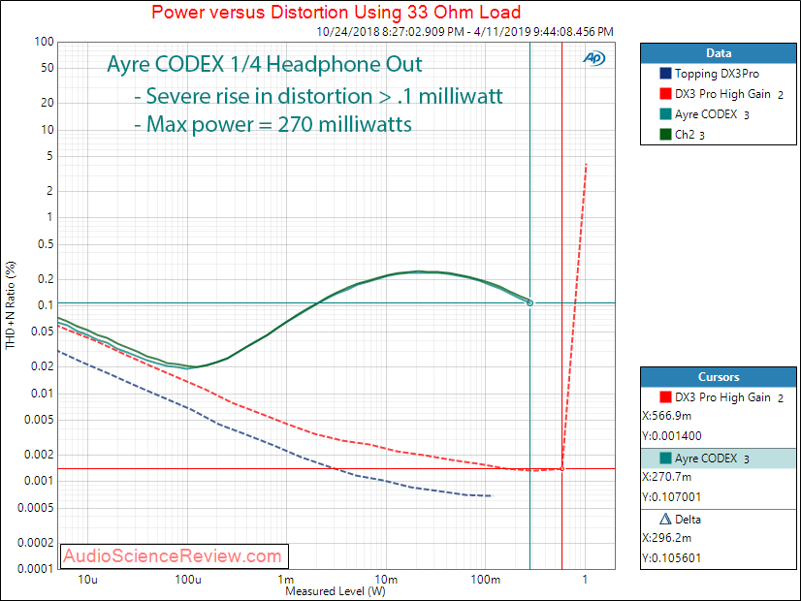Click the '100' y-axis tick label
This screenshot has height=601, width=801.
[44, 42]
